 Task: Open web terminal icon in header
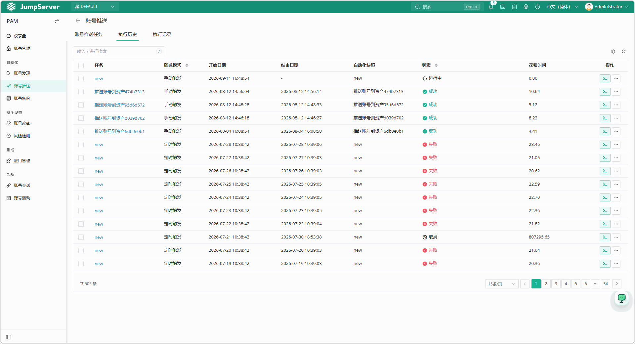(503, 7)
